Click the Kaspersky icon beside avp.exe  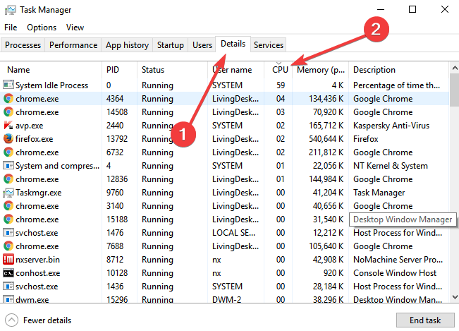click(x=8, y=126)
